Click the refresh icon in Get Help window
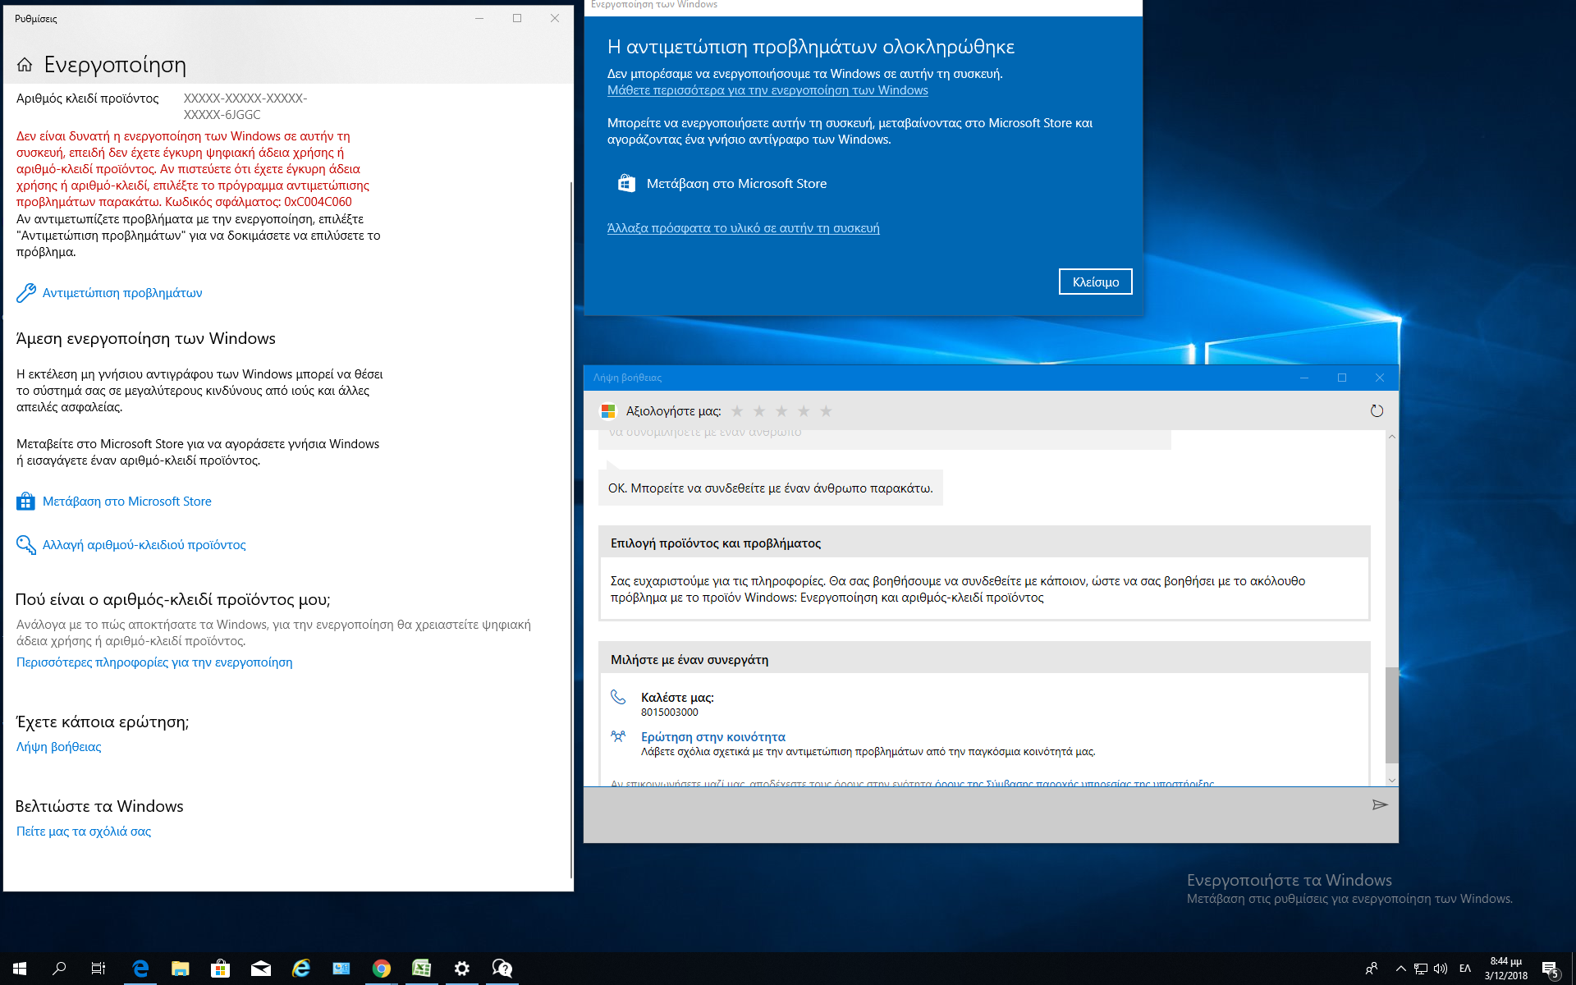The height and width of the screenshot is (985, 1576). pos(1377,411)
